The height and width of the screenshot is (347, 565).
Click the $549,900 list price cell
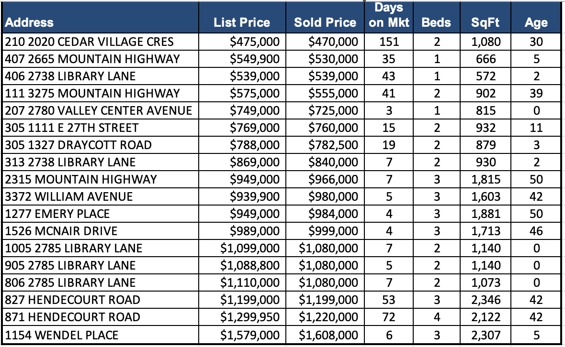click(x=255, y=59)
